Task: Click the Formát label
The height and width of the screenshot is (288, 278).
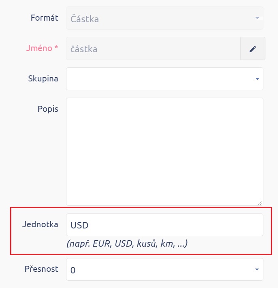Action: click(44, 18)
